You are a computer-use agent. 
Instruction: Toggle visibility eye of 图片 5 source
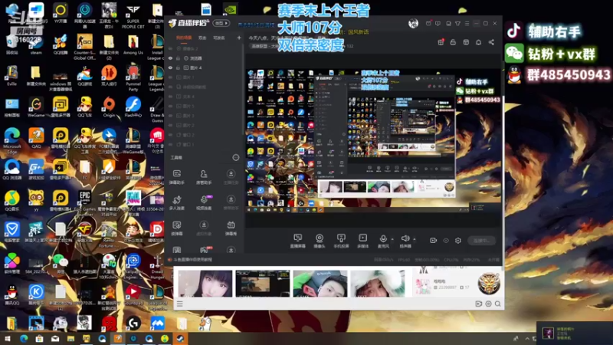pyautogui.click(x=170, y=106)
